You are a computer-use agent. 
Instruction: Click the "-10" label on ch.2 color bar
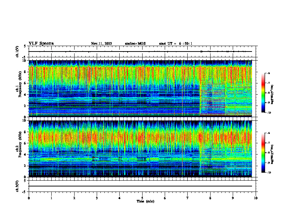pyautogui.click(x=269, y=173)
